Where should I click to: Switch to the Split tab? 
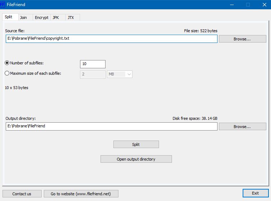[x=10, y=17]
